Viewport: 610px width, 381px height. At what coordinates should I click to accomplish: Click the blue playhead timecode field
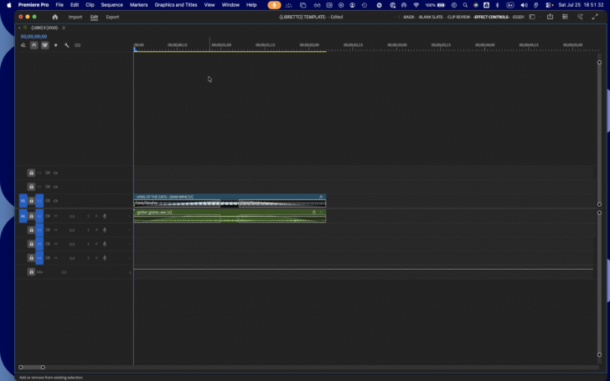tap(34, 37)
